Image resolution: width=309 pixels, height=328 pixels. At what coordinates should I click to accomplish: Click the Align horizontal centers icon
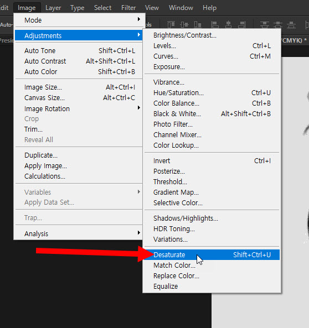point(228,24)
